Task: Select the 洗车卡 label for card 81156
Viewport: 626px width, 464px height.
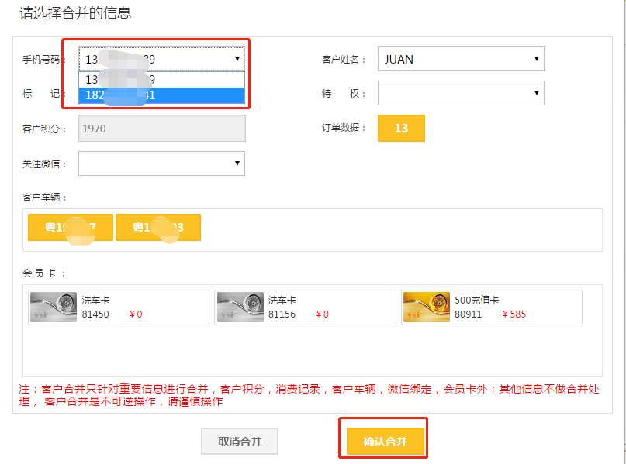Action: click(x=282, y=300)
